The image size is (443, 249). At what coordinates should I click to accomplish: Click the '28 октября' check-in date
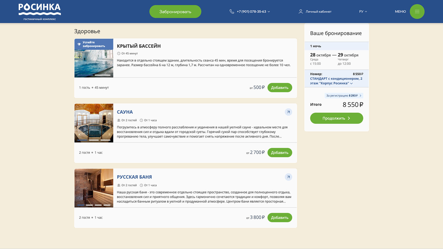(320, 55)
